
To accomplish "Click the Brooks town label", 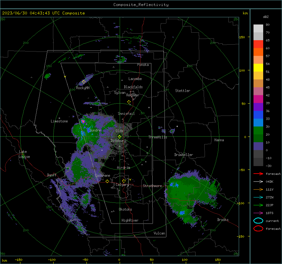I will [x=223, y=220].
